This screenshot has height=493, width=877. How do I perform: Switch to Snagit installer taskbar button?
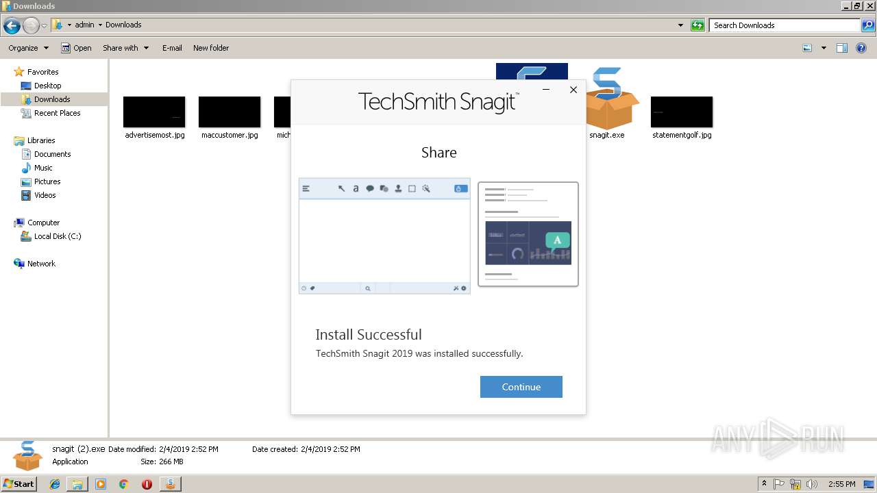coord(170,484)
